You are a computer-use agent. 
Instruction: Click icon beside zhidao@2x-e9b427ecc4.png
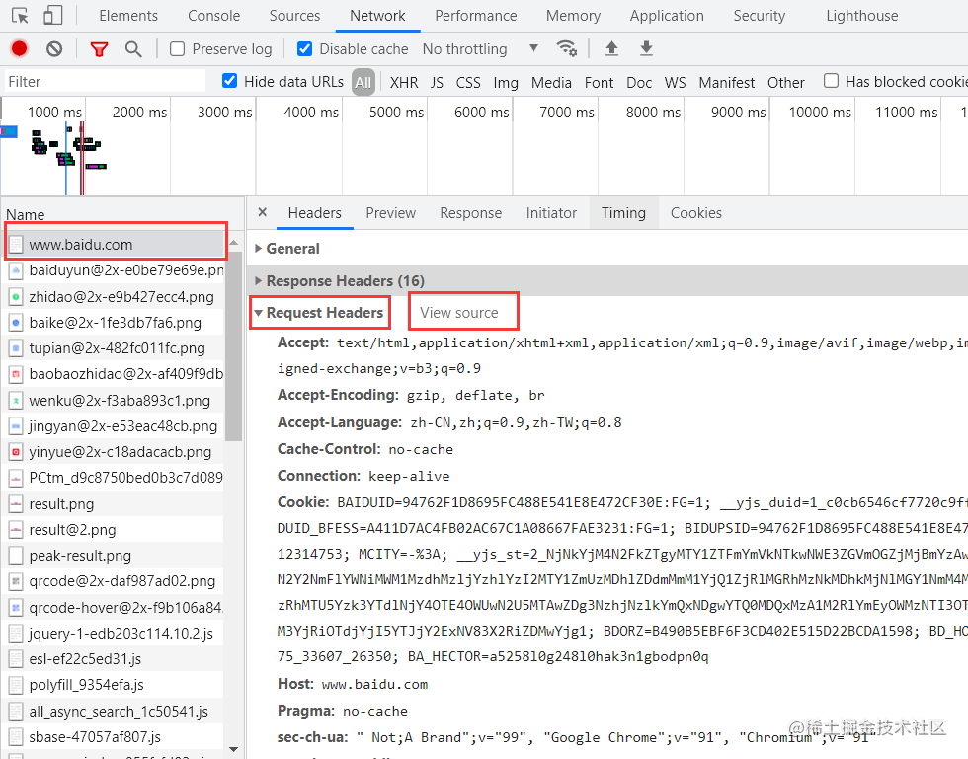click(16, 297)
